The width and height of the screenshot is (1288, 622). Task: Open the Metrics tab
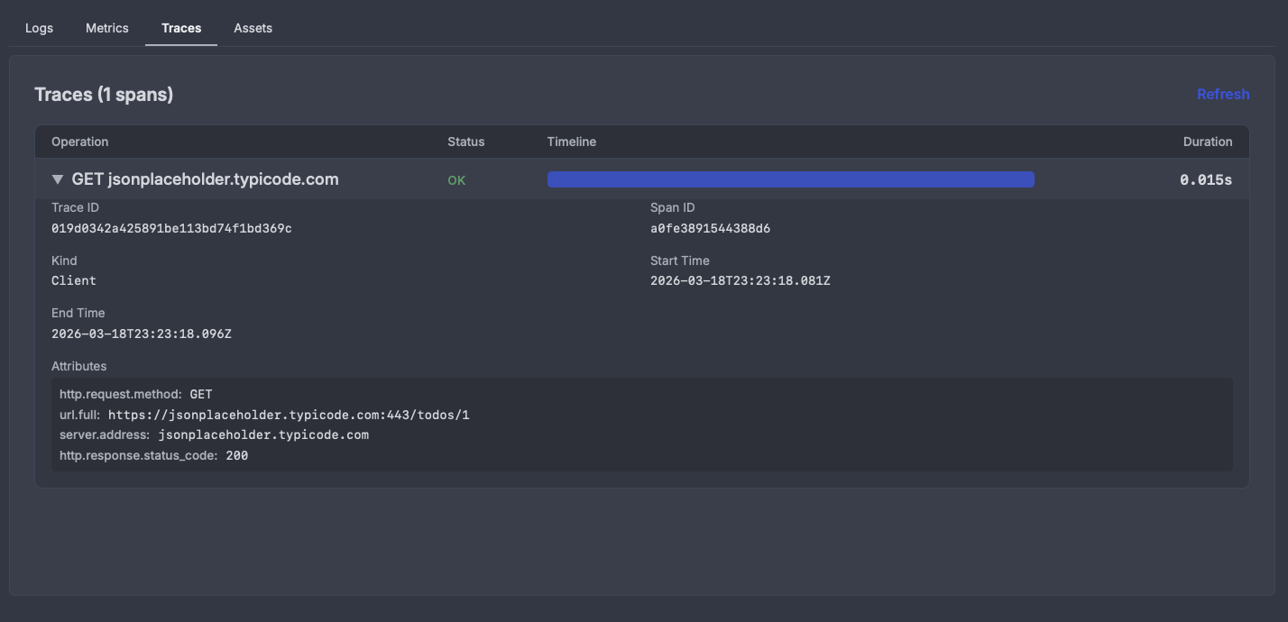[x=106, y=28]
